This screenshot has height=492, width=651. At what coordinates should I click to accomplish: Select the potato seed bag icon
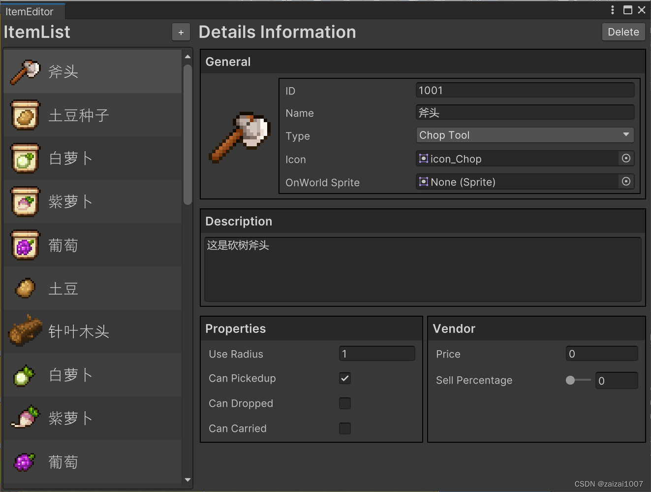coord(25,115)
